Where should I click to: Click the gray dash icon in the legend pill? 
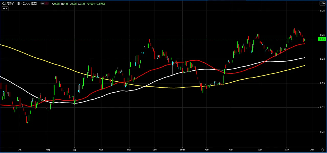pyautogui.click(x=43, y=4)
